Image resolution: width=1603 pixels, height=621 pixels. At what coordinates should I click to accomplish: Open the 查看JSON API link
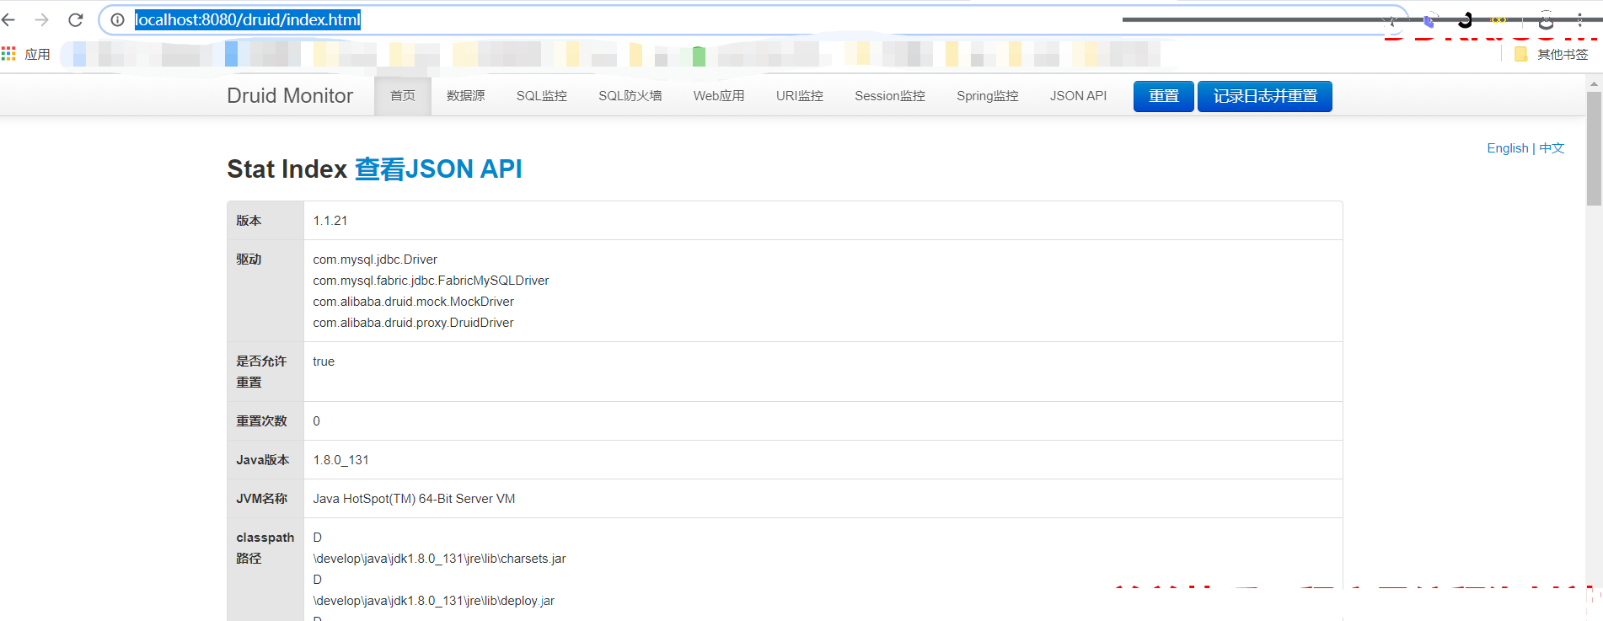coord(438,169)
